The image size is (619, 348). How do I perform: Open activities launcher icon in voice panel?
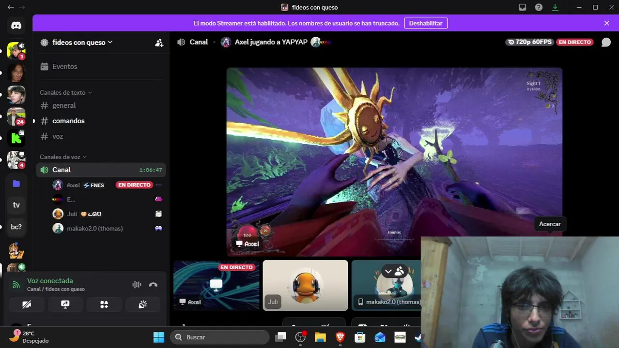[x=104, y=304]
